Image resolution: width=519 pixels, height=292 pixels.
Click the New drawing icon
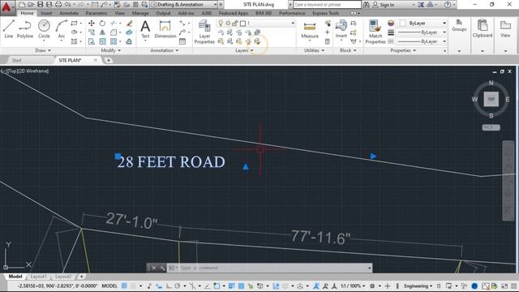(22, 4)
